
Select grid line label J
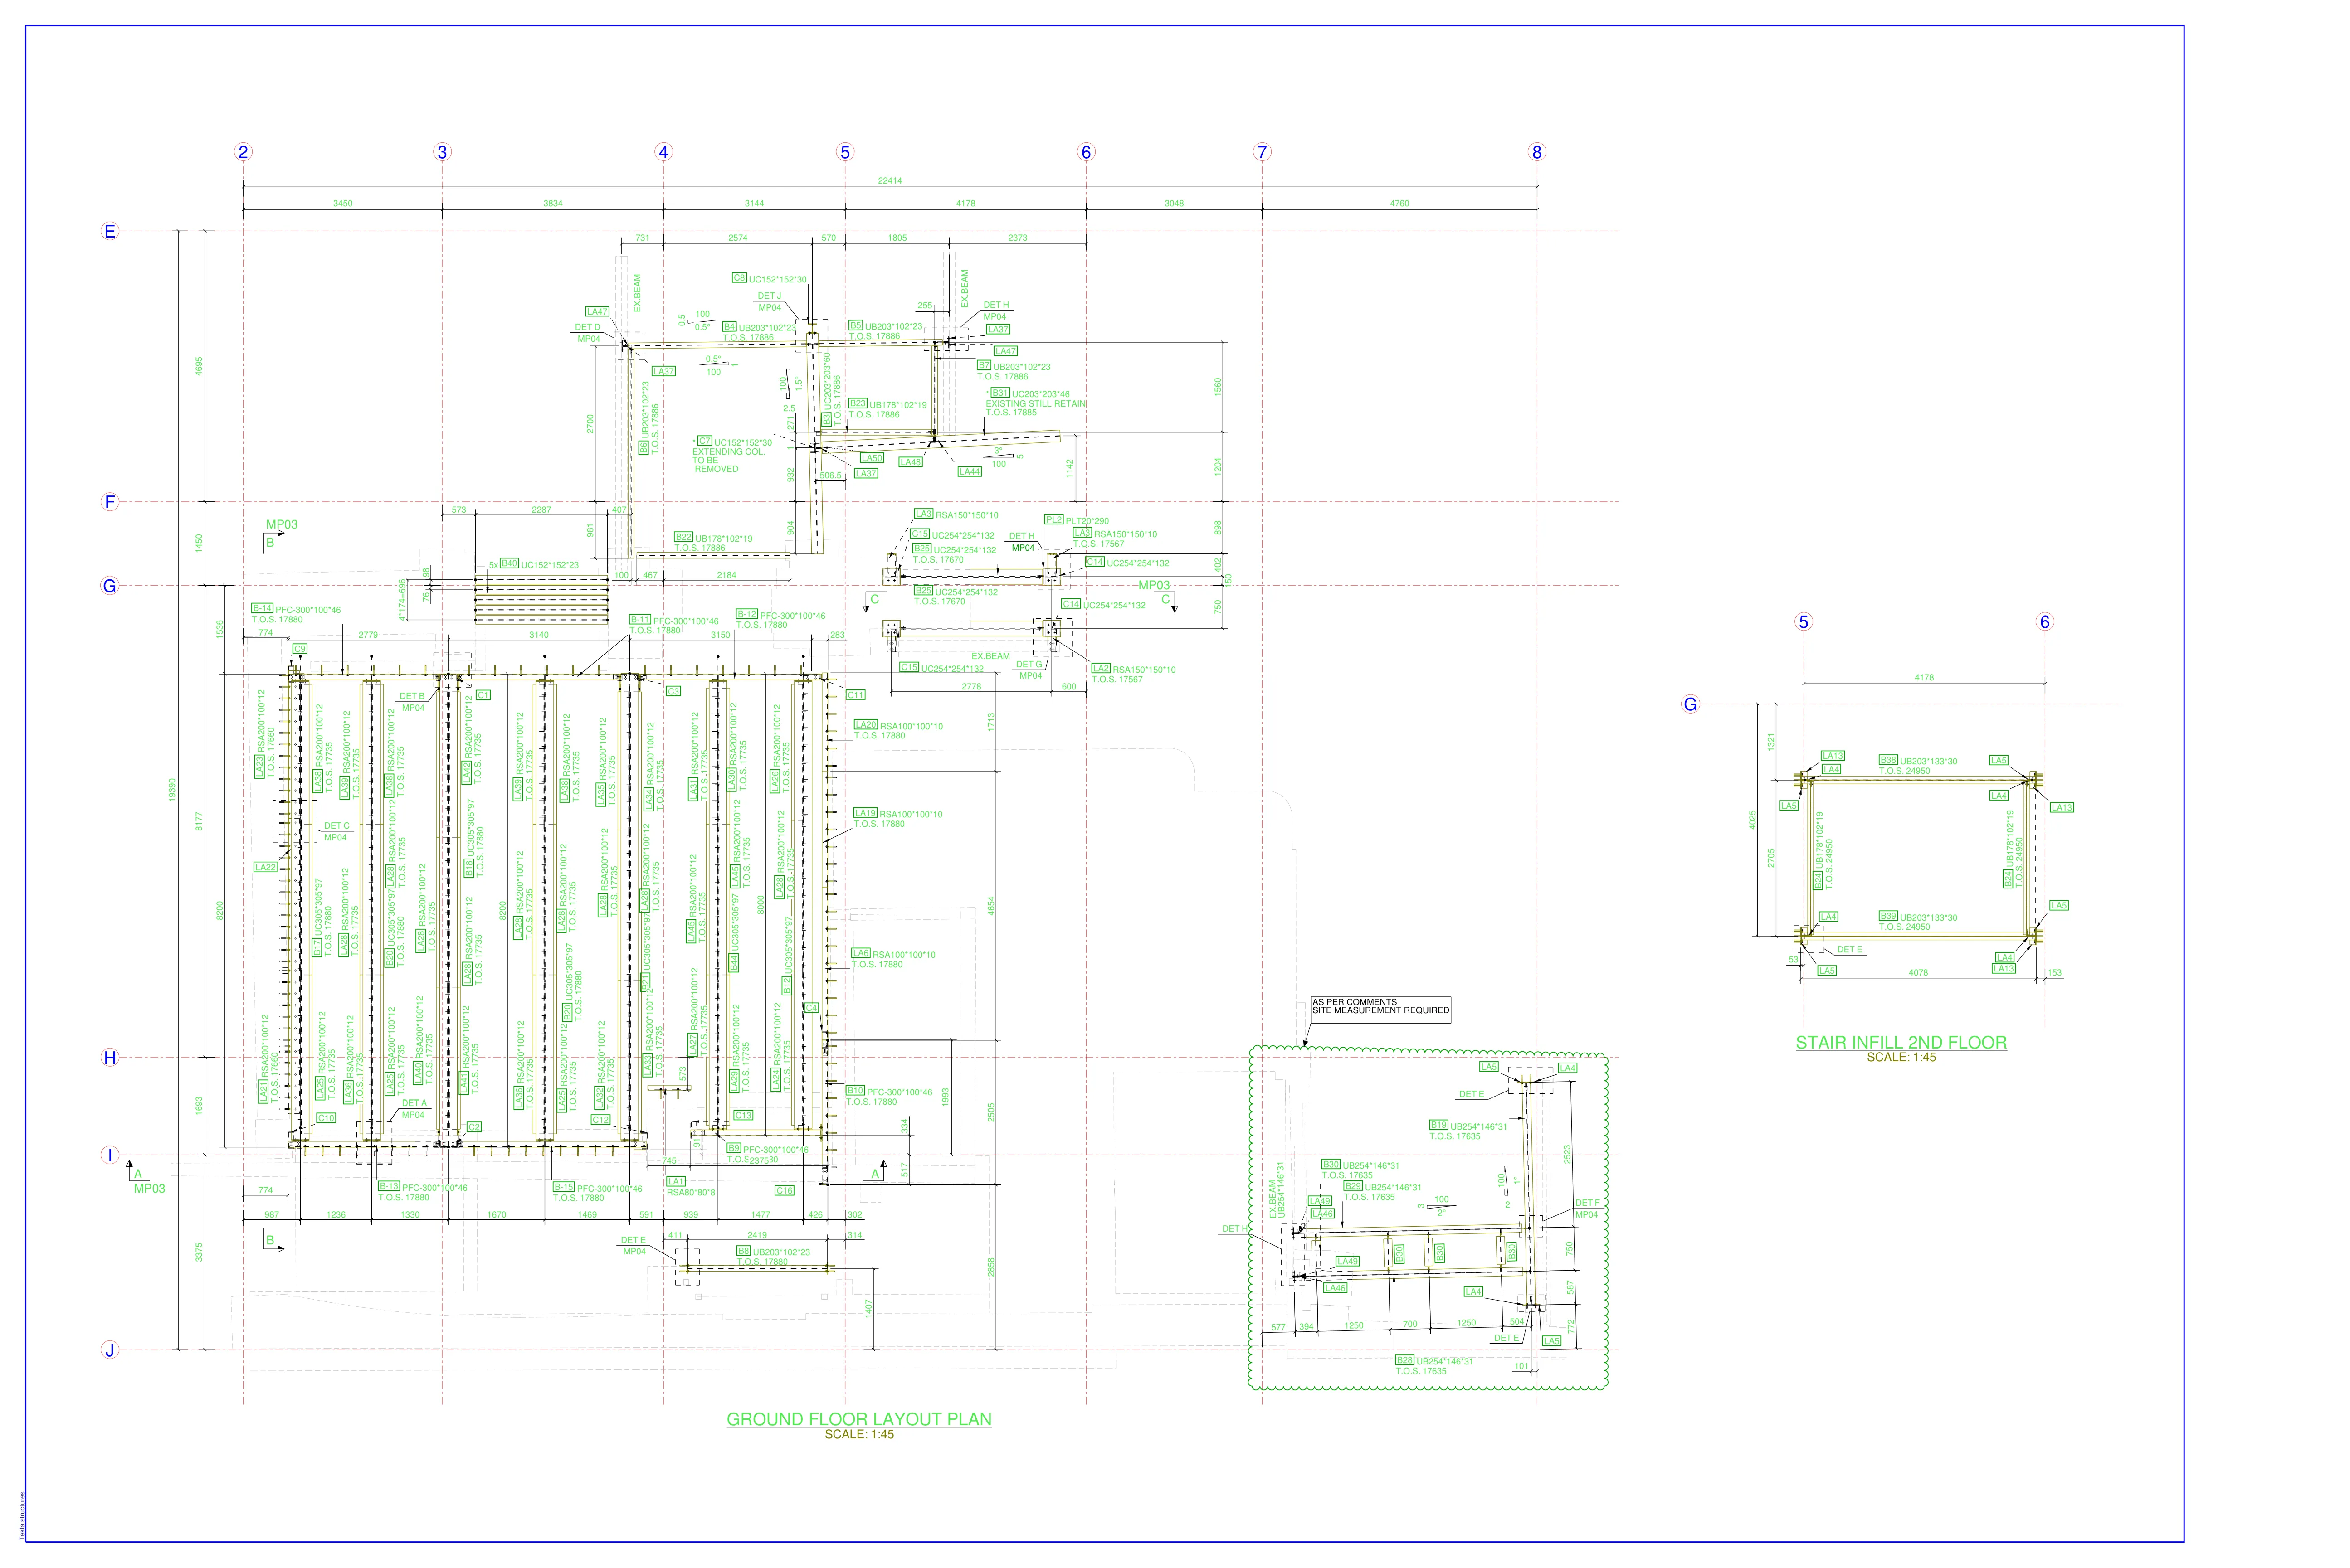point(110,1350)
